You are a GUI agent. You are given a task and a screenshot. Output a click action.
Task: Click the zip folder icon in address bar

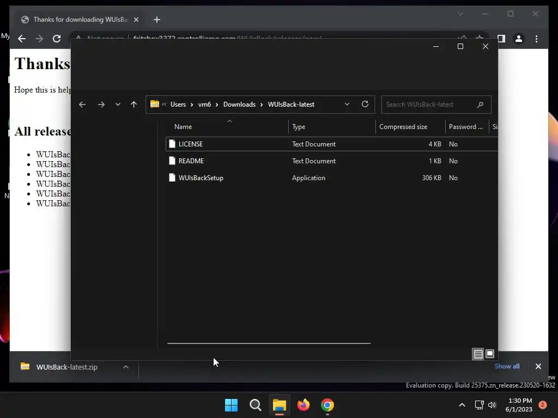(x=154, y=104)
